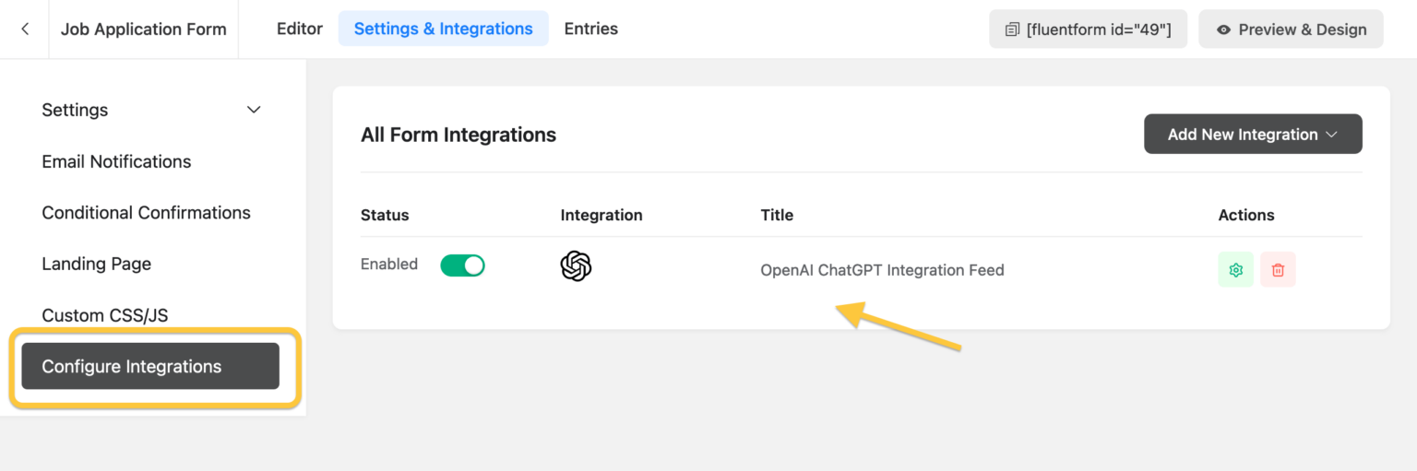This screenshot has width=1417, height=471.
Task: Click OpenAI ChatGPT Integration Feed title
Action: 881,270
